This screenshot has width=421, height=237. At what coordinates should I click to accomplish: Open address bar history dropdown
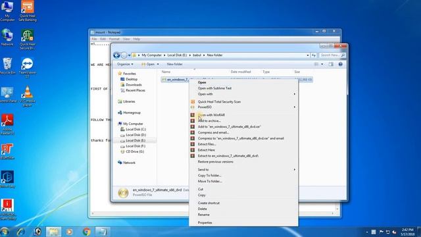308,55
